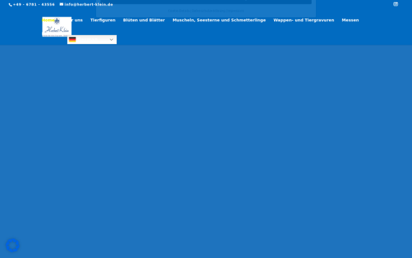
Task: Expand the German language dropdown
Action: tap(92, 39)
